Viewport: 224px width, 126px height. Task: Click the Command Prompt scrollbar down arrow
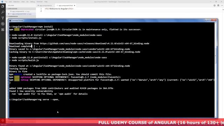coord(216,117)
